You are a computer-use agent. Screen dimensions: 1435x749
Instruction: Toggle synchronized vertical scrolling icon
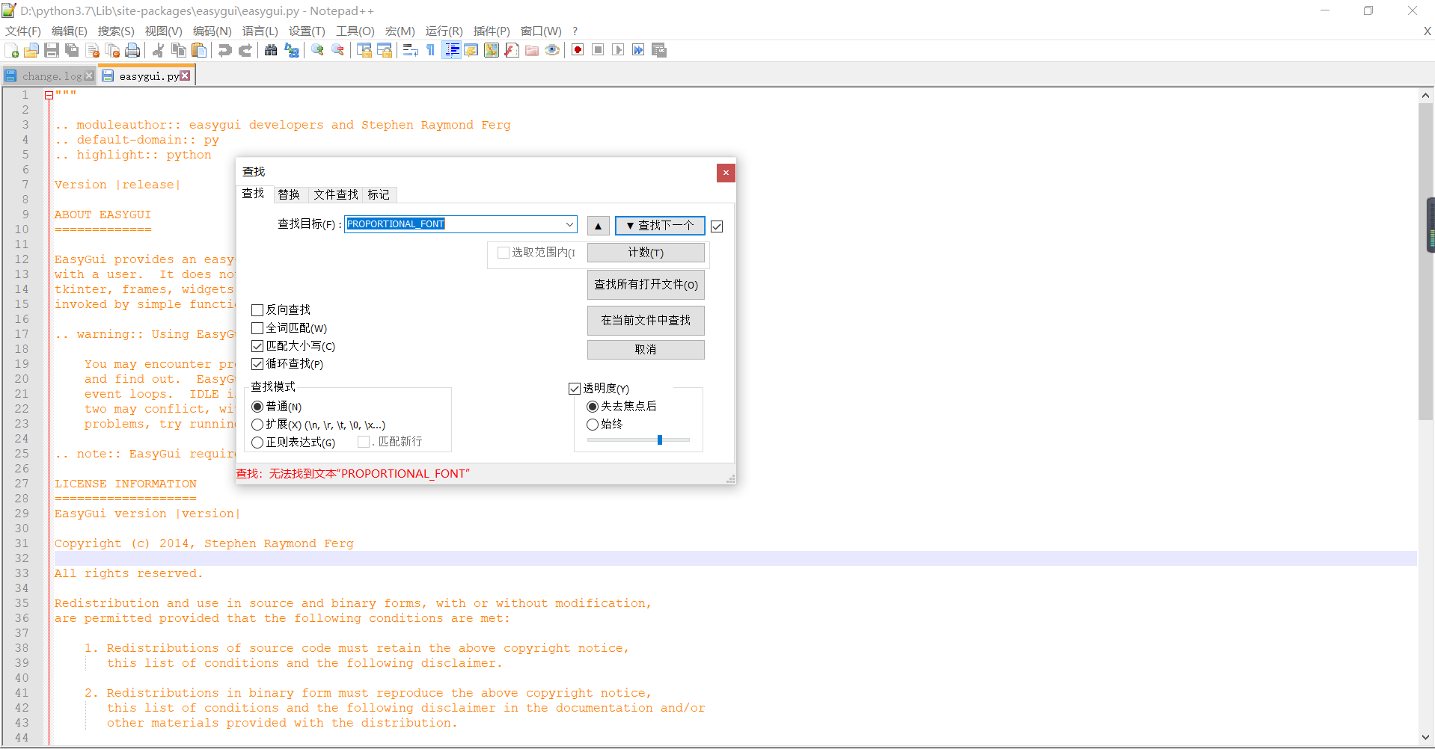(x=364, y=50)
